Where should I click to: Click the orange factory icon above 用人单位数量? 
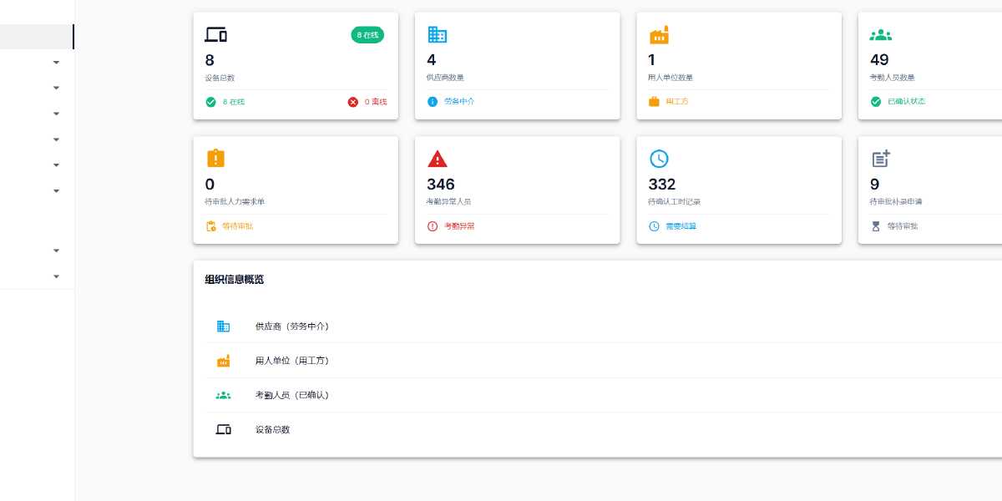(x=659, y=35)
